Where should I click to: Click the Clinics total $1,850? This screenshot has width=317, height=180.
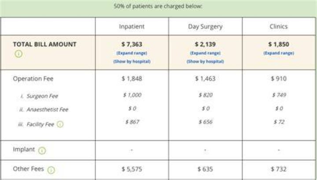(279, 44)
